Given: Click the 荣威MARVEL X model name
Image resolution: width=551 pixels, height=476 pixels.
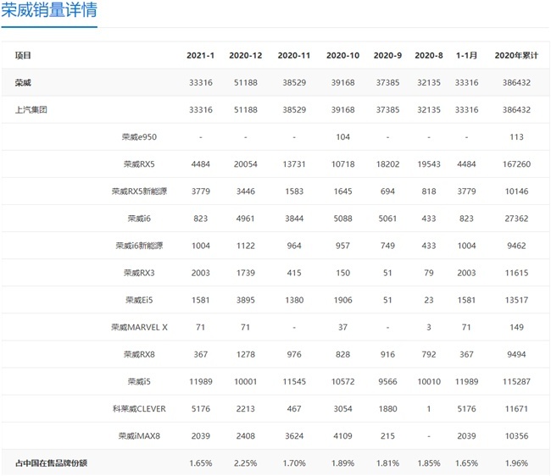Looking at the screenshot, I should tap(139, 328).
